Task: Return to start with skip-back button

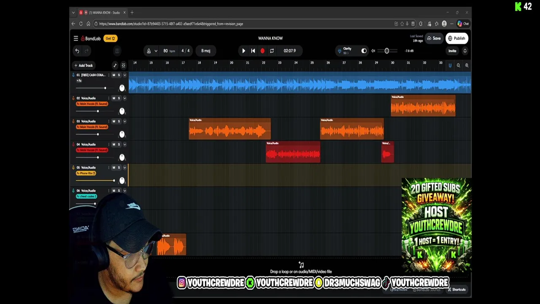Action: [x=253, y=51]
